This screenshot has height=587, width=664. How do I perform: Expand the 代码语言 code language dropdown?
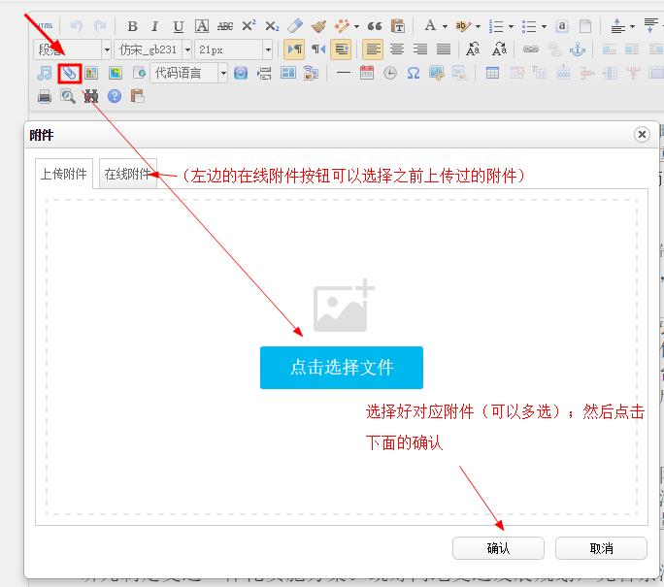pos(222,73)
